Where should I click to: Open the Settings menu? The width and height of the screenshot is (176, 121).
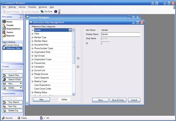pyautogui.click(x=12, y=7)
